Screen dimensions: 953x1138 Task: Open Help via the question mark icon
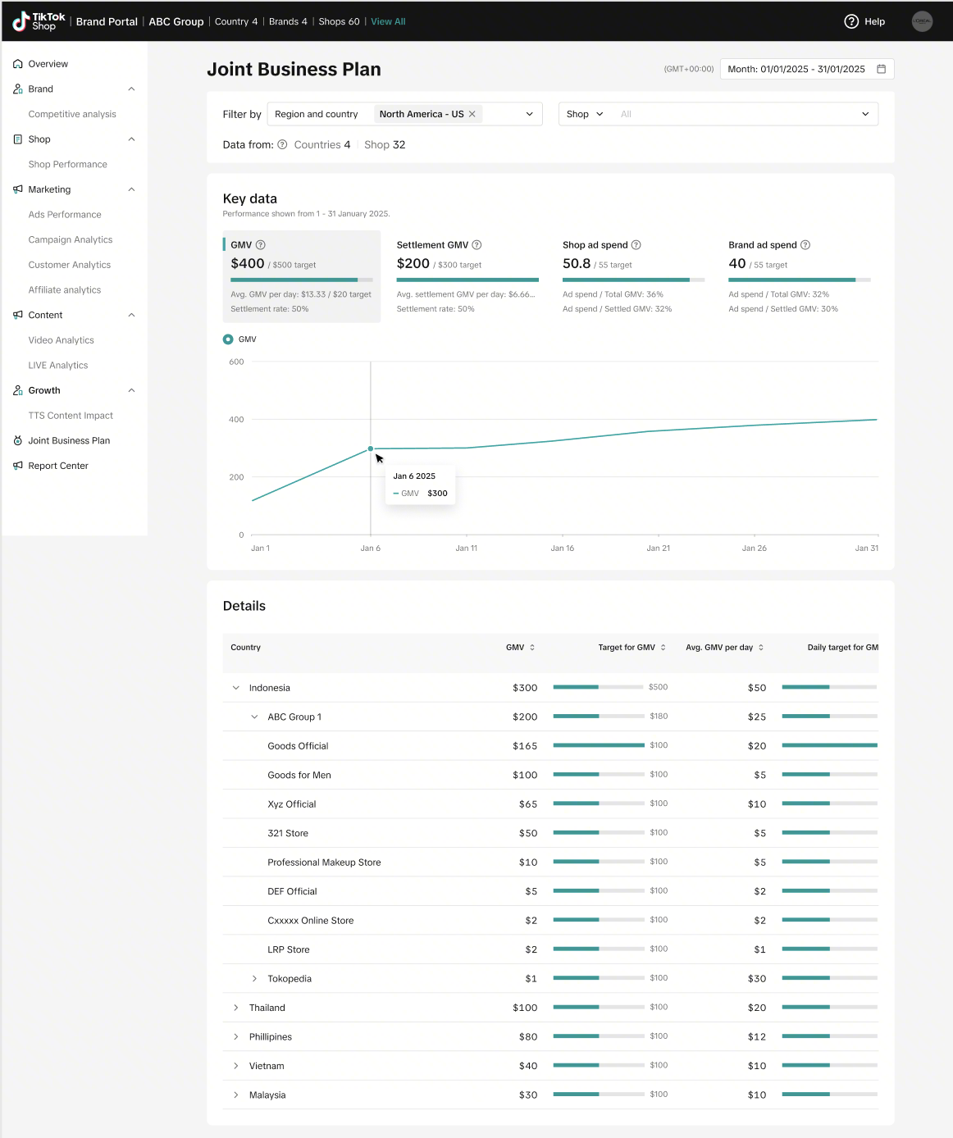pyautogui.click(x=851, y=21)
